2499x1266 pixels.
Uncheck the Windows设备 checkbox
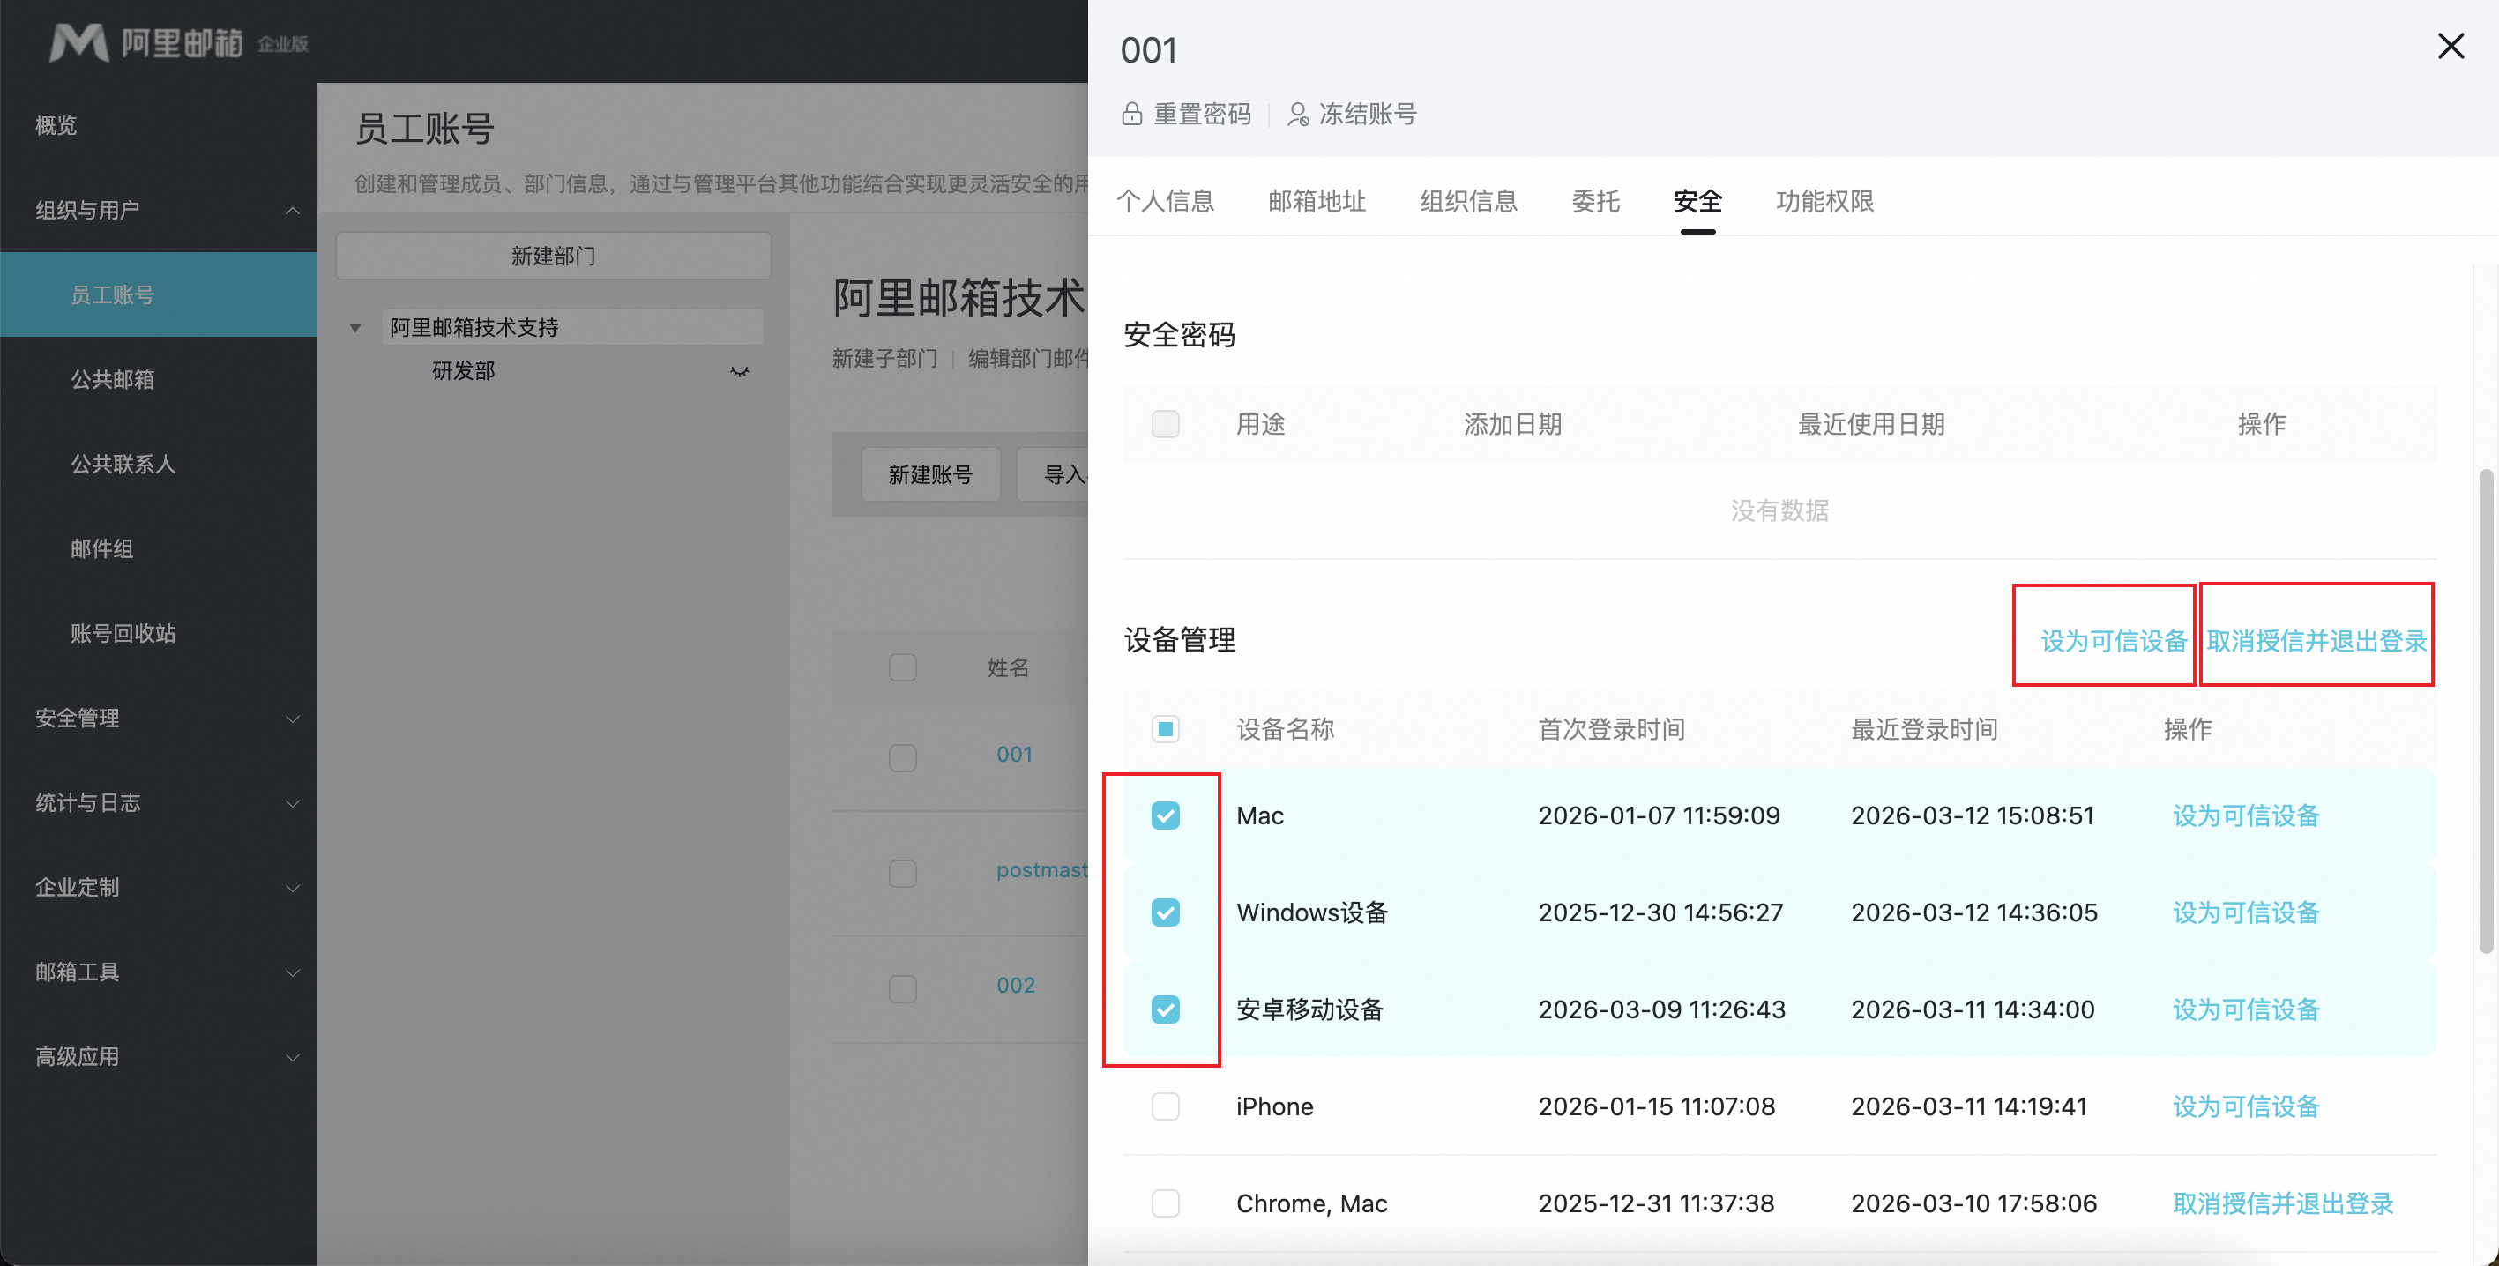point(1165,912)
